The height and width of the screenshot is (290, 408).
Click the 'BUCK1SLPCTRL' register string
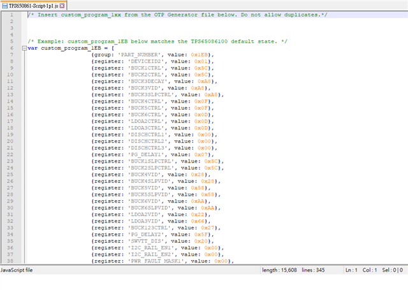[x=151, y=161]
